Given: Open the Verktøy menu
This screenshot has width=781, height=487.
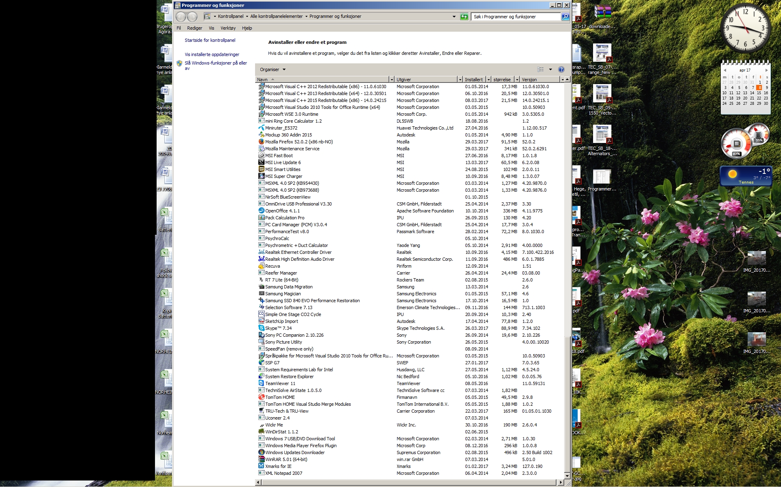Looking at the screenshot, I should click(x=228, y=28).
